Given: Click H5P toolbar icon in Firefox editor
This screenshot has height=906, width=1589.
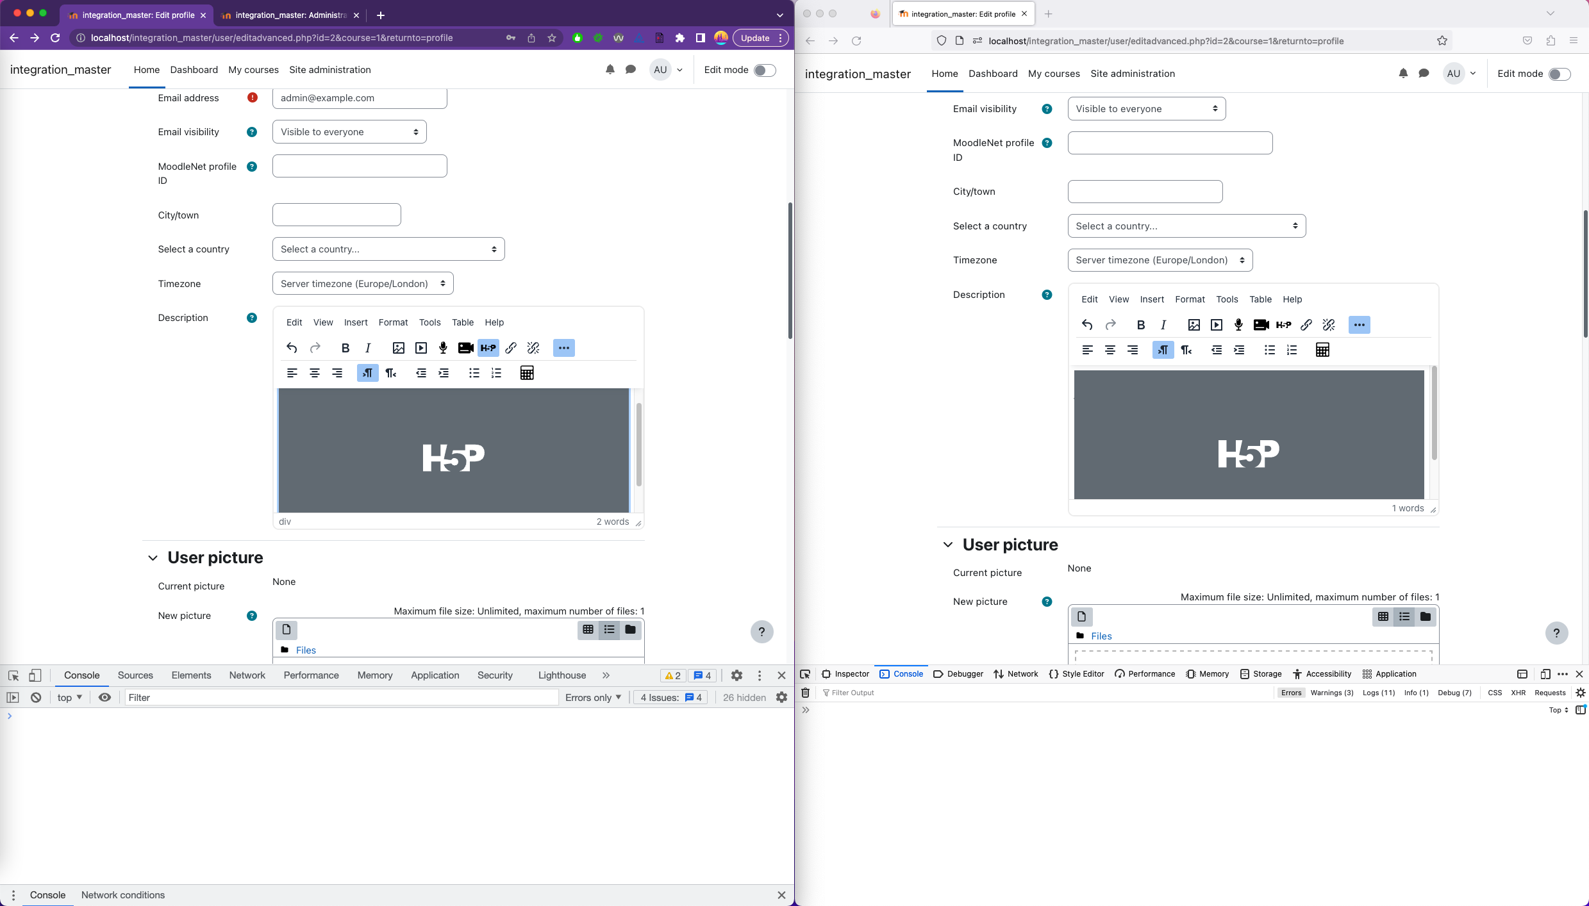Looking at the screenshot, I should [1284, 325].
